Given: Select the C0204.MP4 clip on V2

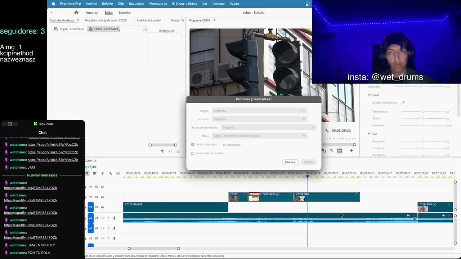Looking at the screenshot, I should pyautogui.click(x=327, y=197).
